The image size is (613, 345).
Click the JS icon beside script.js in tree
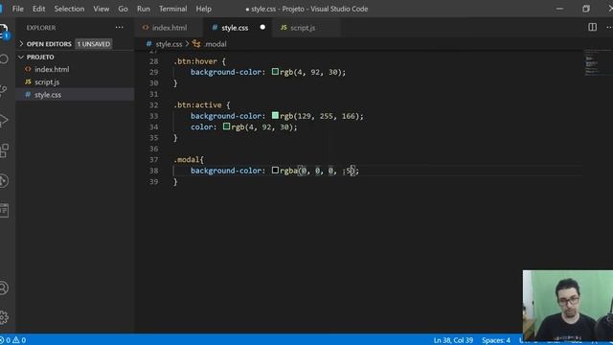(28, 81)
